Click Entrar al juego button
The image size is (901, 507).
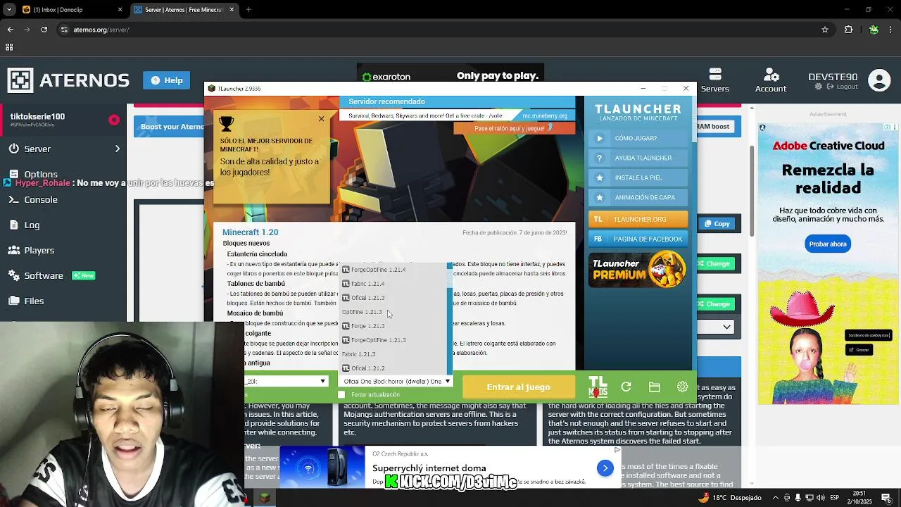click(518, 387)
